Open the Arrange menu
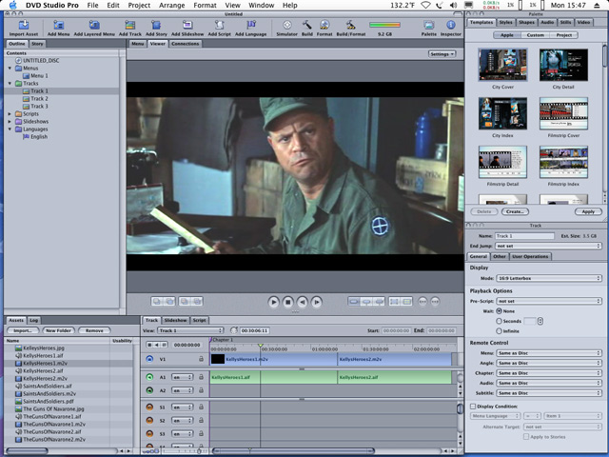This screenshot has width=609, height=457. pyautogui.click(x=171, y=5)
